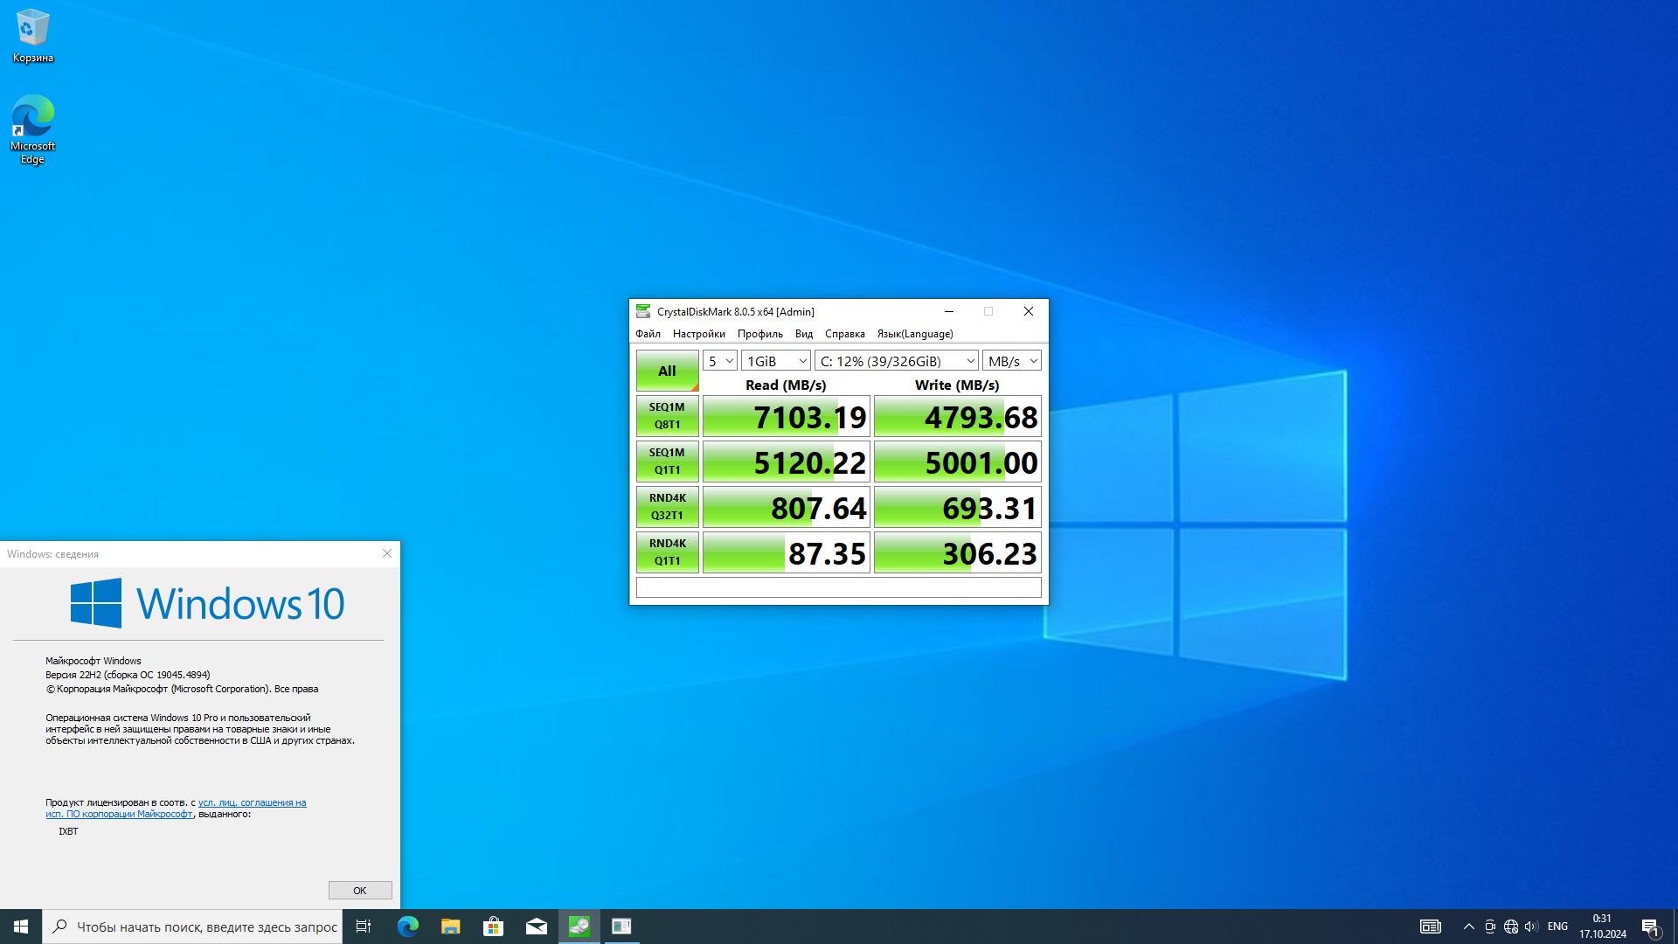Open the Настройки menu
The image size is (1678, 944).
(x=698, y=334)
